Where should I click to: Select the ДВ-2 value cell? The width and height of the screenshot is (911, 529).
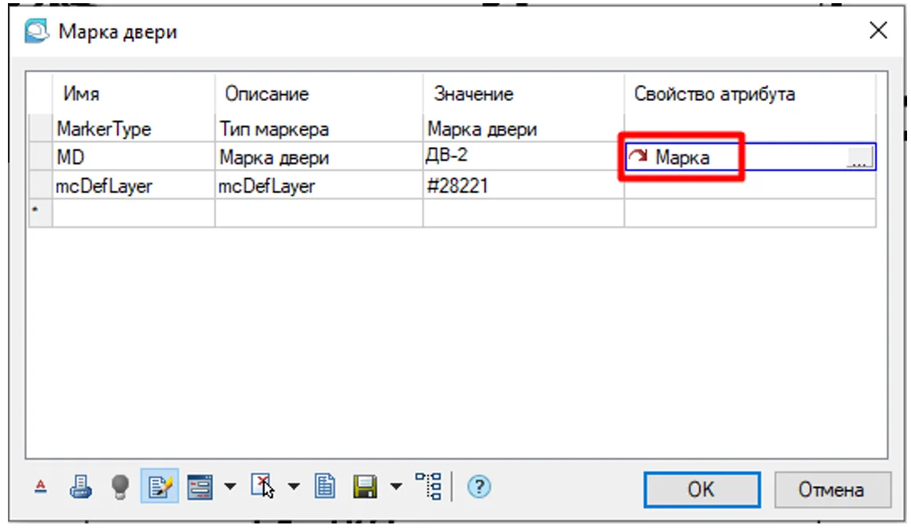523,156
